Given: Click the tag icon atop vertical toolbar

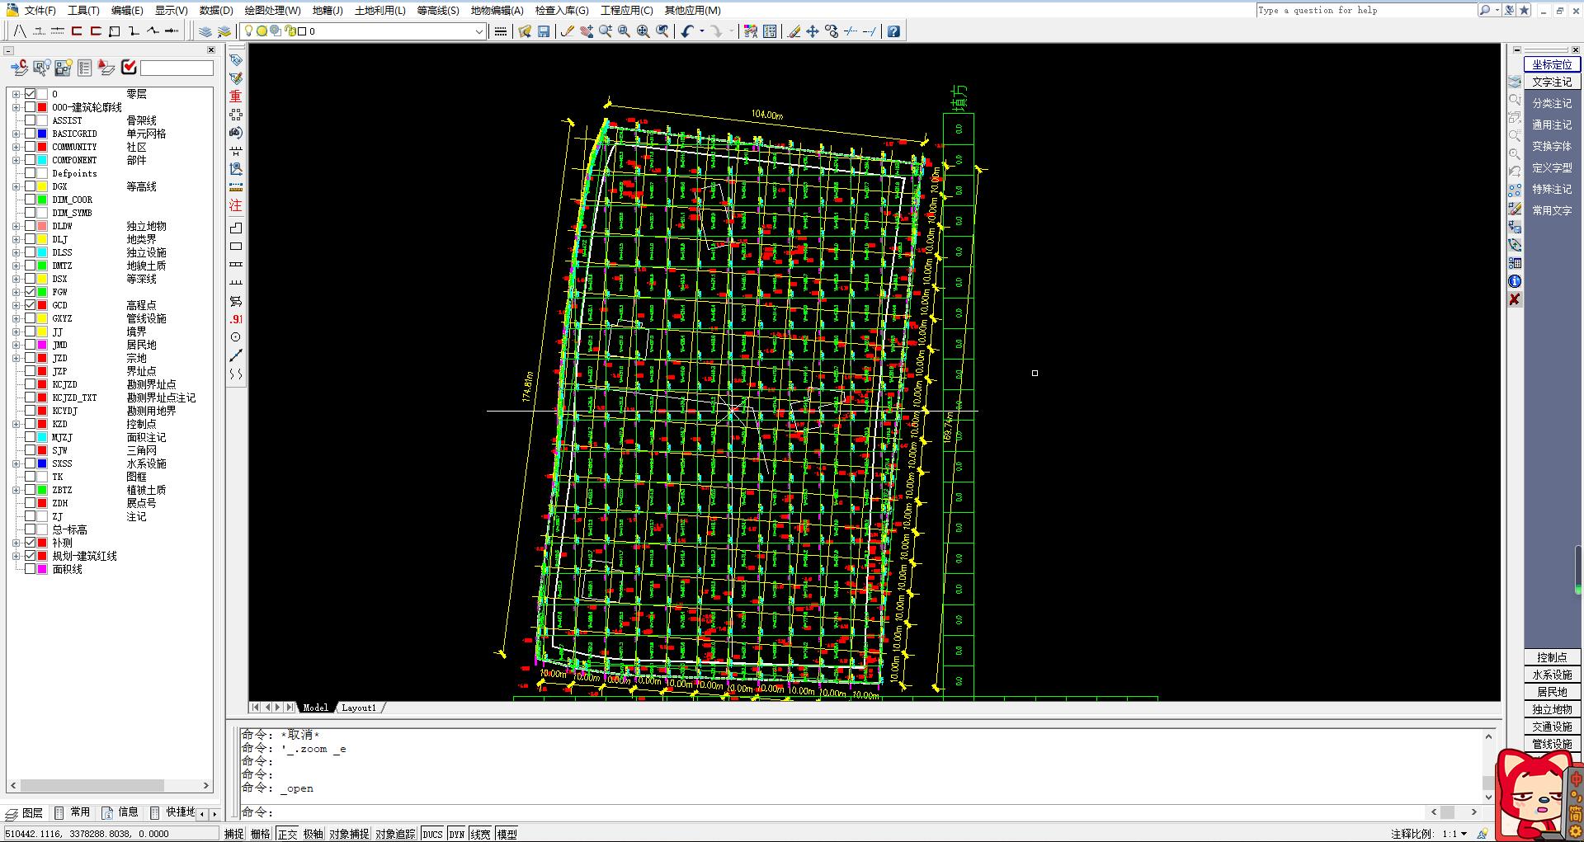Looking at the screenshot, I should click(236, 60).
